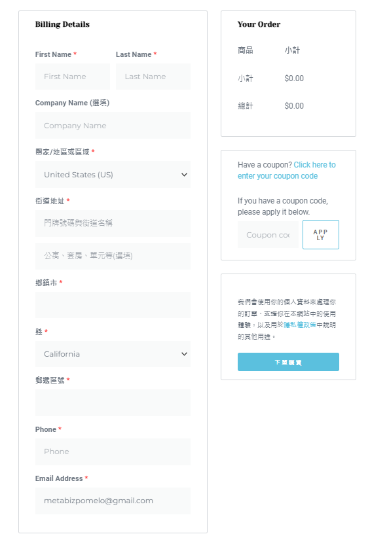This screenshot has height=551, width=370.
Task: Focus the Company Name text box
Action: click(113, 126)
